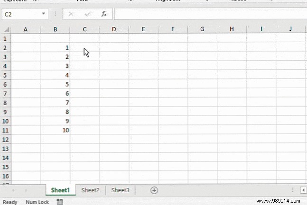This screenshot has width=307, height=205.
Task: Select column I header
Action: [x=261, y=29]
